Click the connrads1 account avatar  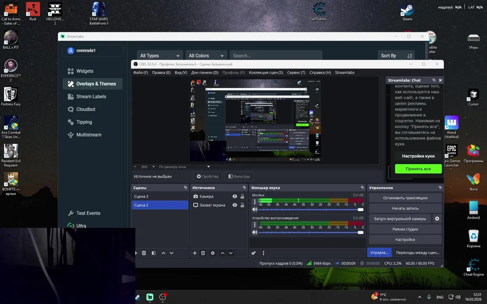click(70, 50)
